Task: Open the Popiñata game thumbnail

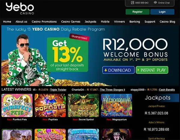Action: click(x=50, y=105)
